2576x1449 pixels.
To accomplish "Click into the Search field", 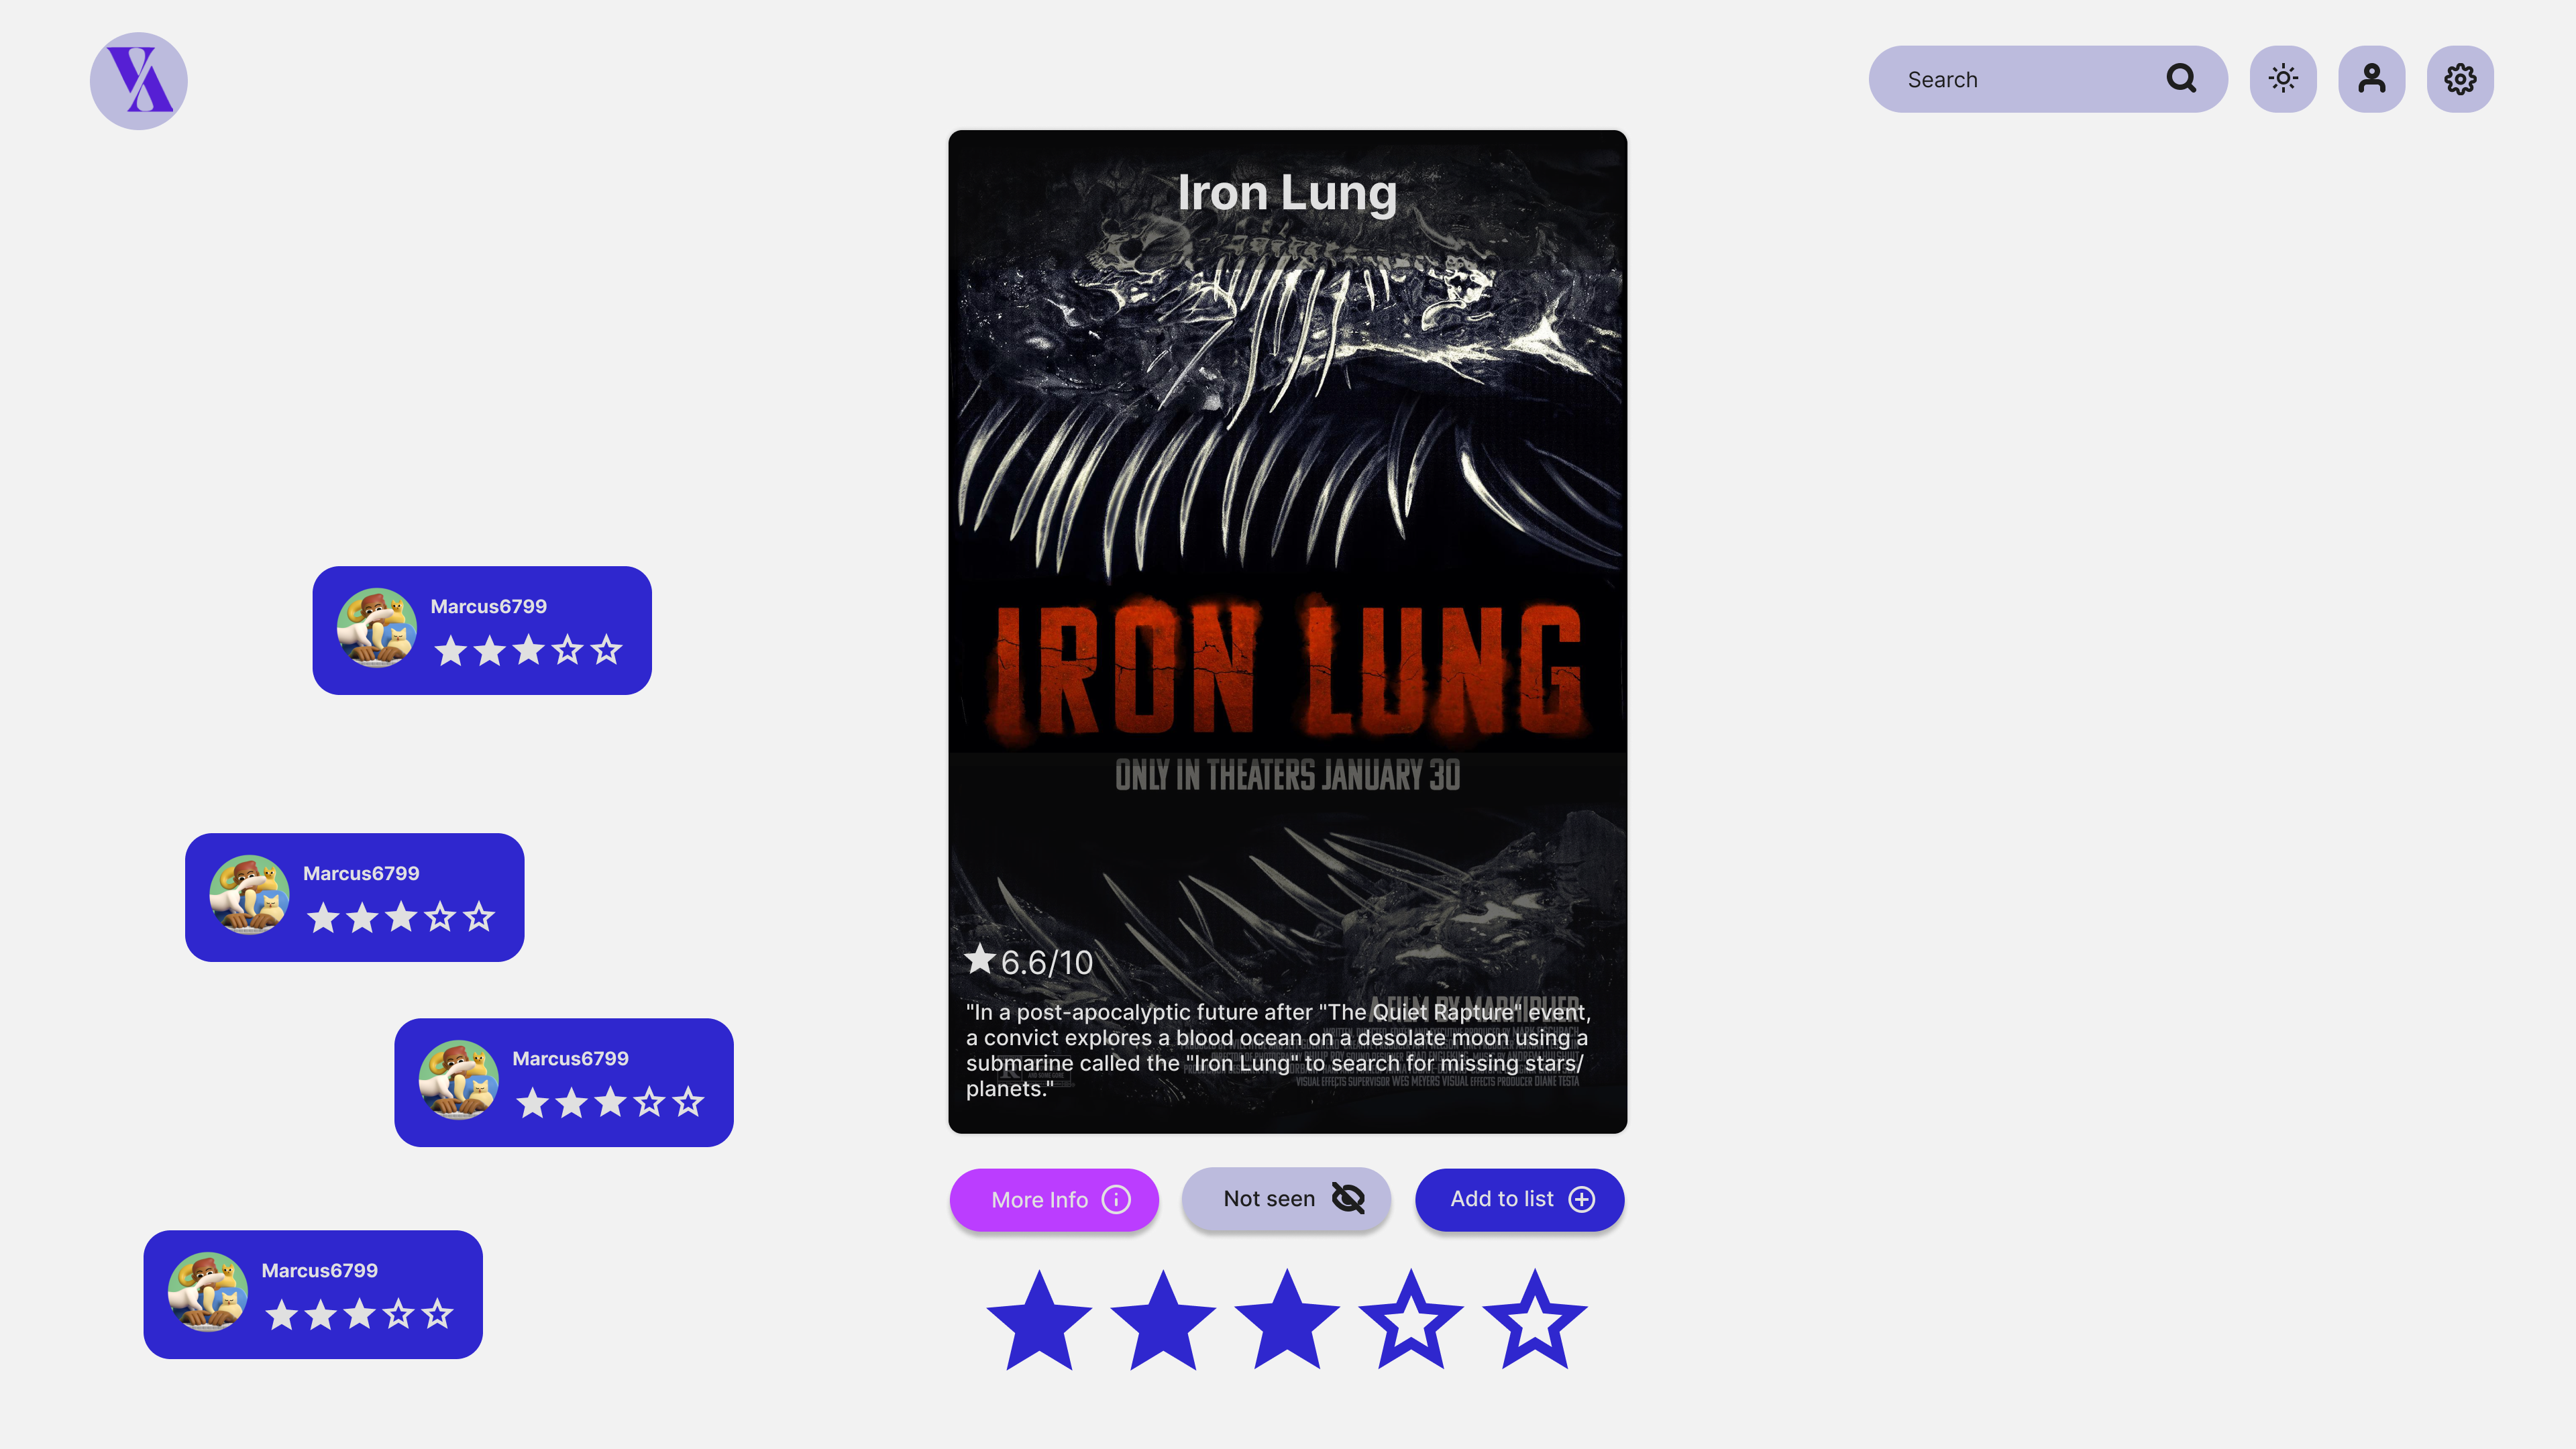I will click(2047, 78).
